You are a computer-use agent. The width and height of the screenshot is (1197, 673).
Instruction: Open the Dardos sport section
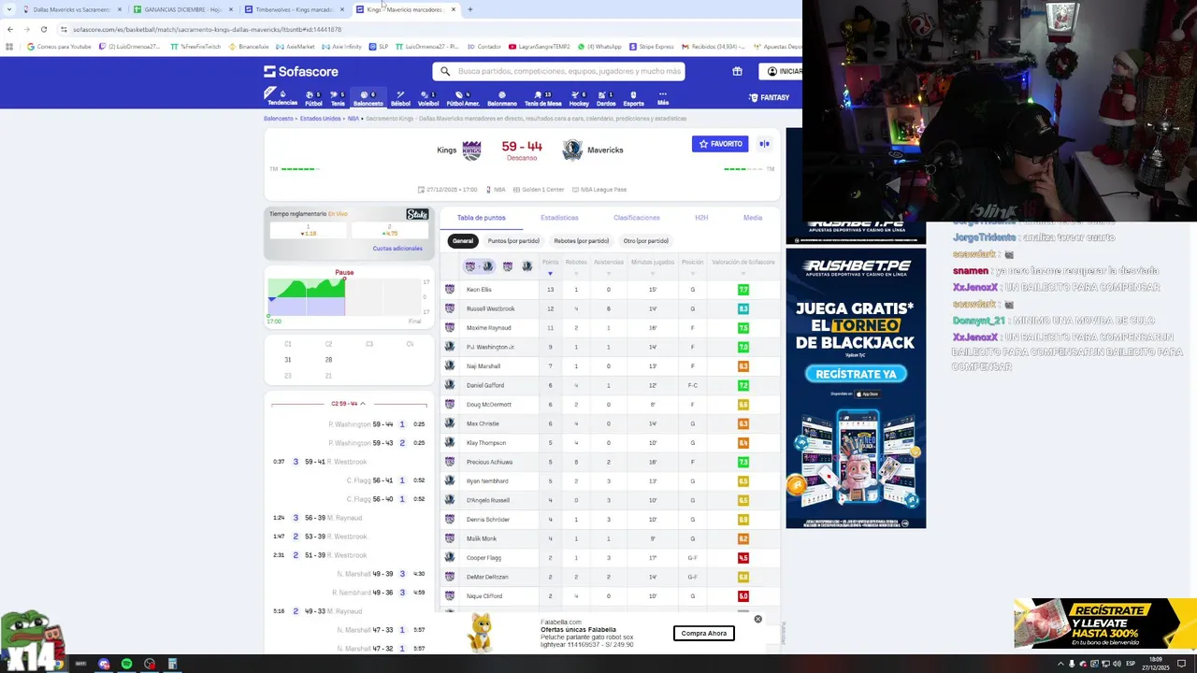(x=606, y=97)
